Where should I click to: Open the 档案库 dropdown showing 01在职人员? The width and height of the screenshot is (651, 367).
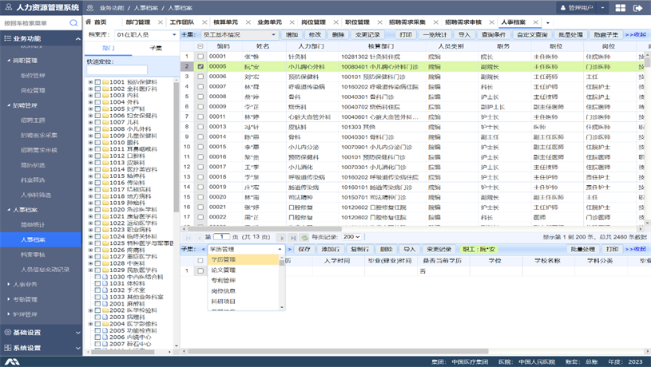tap(146, 35)
